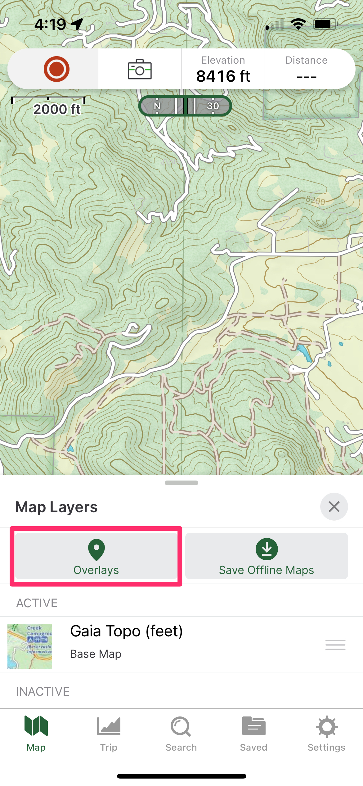
Task: Open the Saved tab
Action: [254, 734]
